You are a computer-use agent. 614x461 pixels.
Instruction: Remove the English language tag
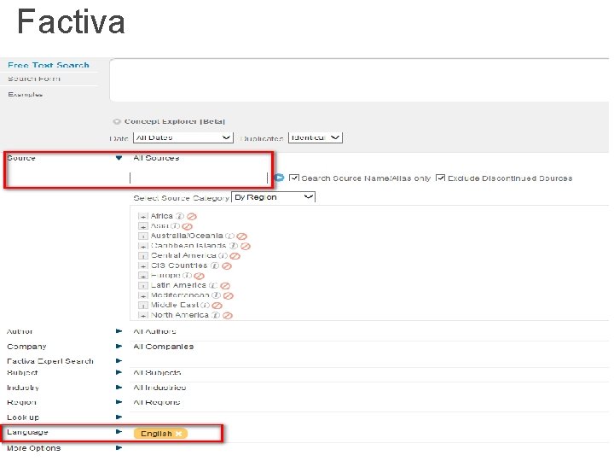click(x=179, y=434)
